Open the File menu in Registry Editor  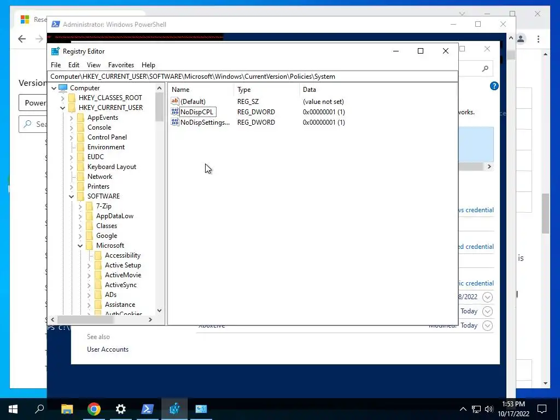point(56,65)
